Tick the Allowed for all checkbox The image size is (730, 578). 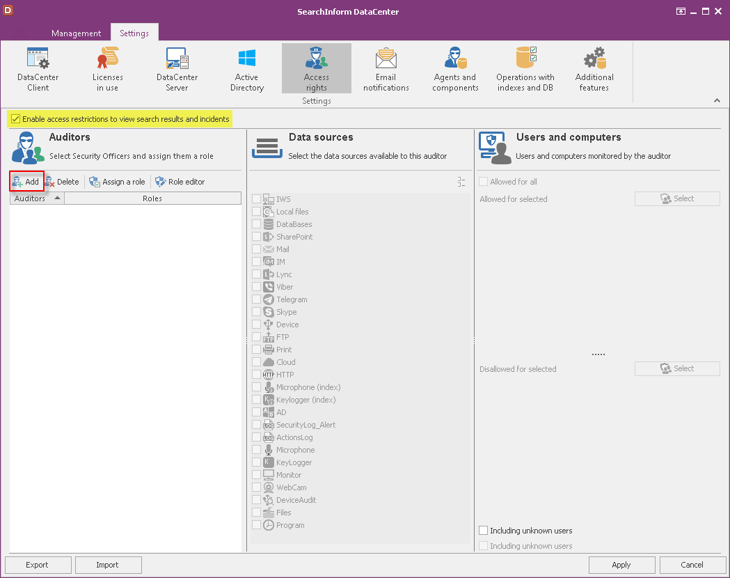pos(484,182)
